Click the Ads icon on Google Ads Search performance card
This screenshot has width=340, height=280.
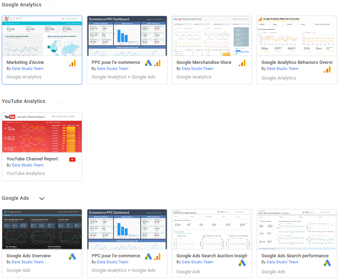[327, 263]
